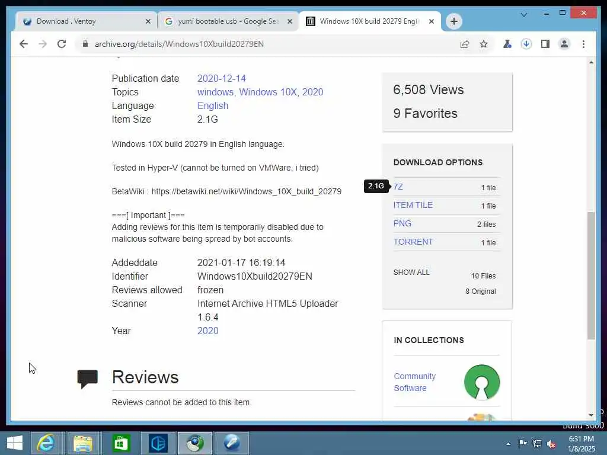Open File Explorer from taskbar
This screenshot has width=607, height=455.
coord(83,443)
